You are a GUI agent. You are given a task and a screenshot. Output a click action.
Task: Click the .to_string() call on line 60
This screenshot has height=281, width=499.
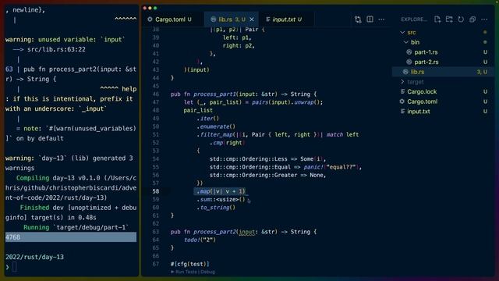click(216, 208)
